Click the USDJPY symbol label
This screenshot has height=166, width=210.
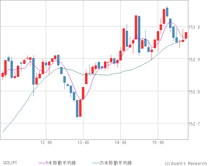click(10, 163)
